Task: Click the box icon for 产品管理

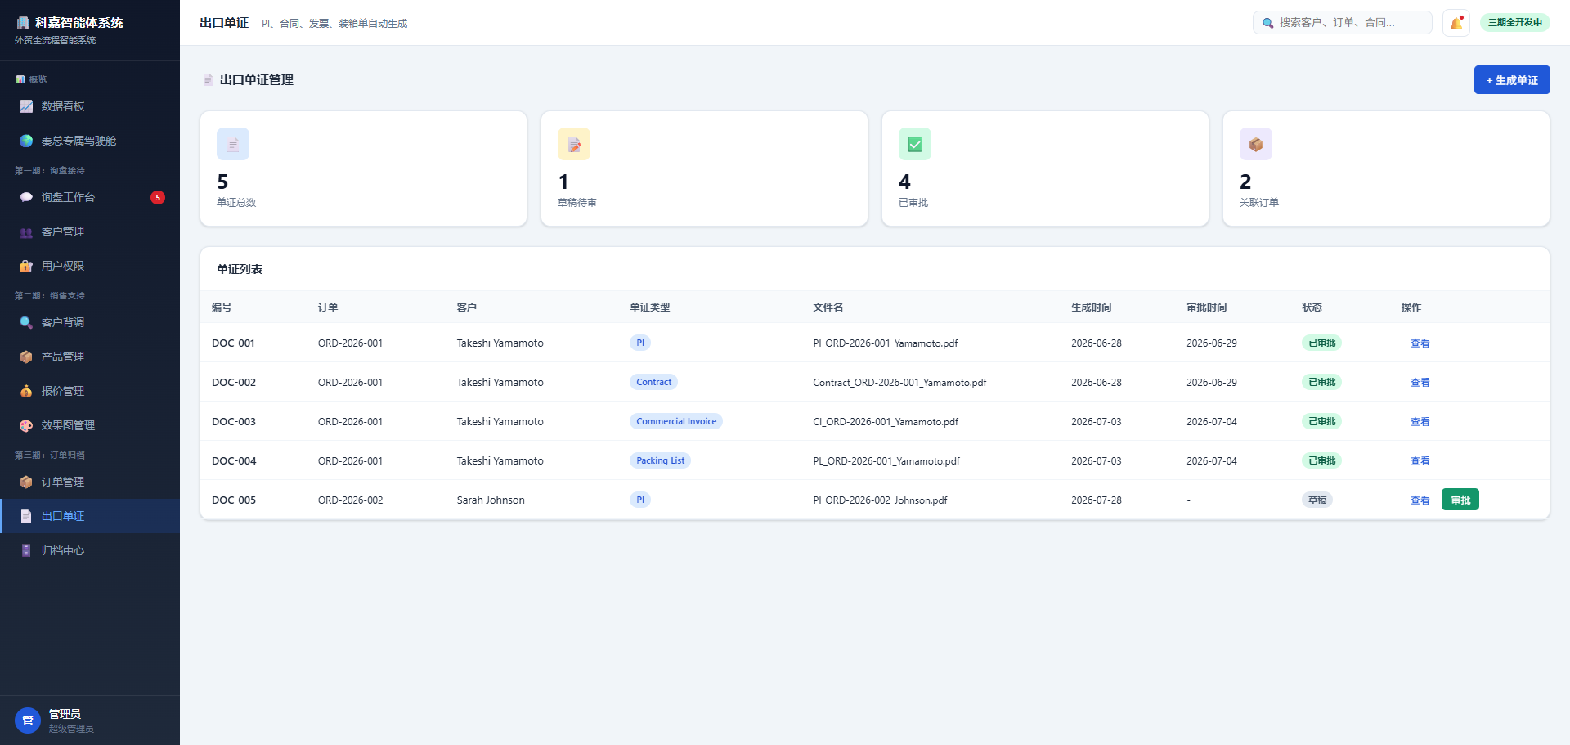Action: pyautogui.click(x=26, y=357)
